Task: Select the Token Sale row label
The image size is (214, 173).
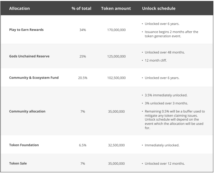Action: 18,163
